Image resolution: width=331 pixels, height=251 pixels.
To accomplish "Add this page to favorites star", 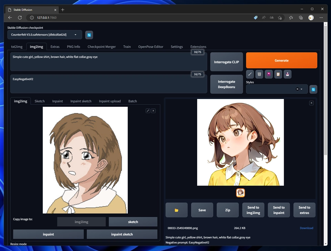I will (280, 18).
